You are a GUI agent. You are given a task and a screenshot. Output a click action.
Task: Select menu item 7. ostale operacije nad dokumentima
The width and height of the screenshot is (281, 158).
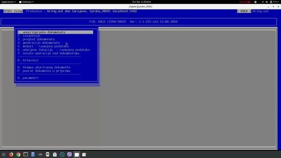[x=48, y=53]
